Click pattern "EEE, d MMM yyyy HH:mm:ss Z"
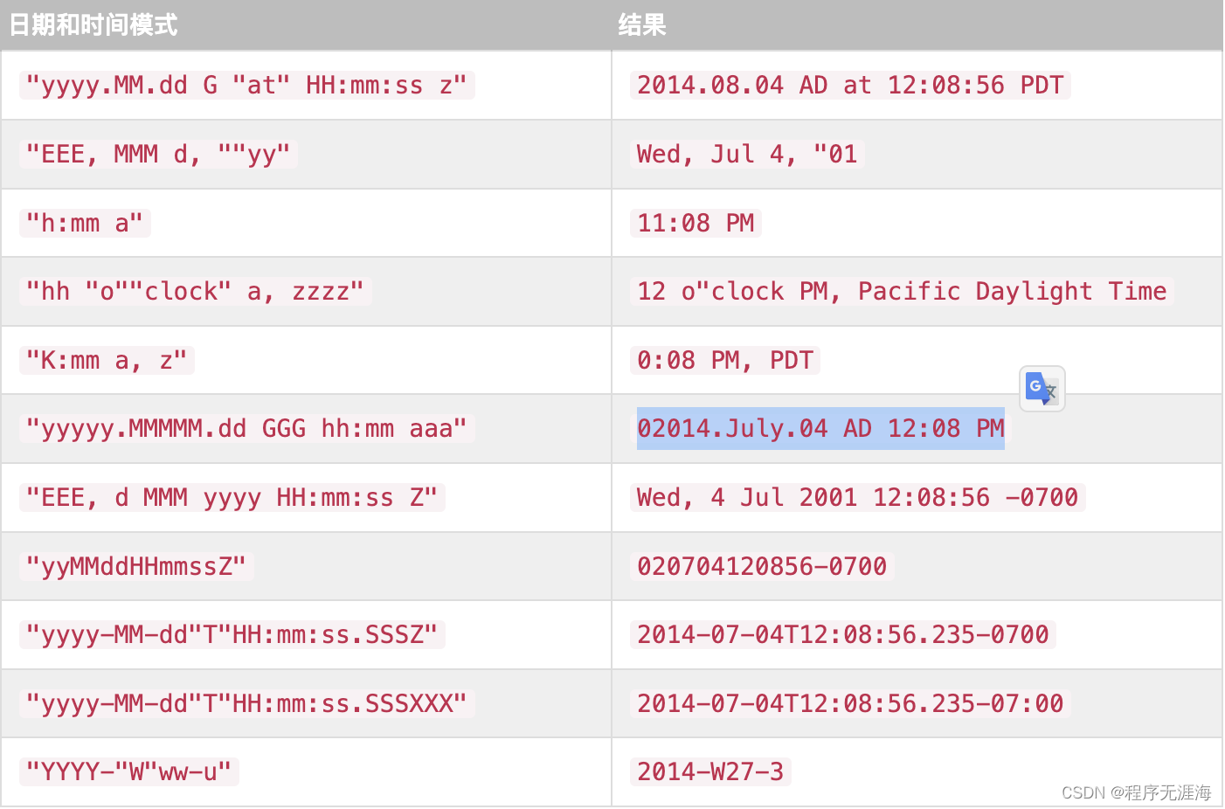This screenshot has width=1225, height=809. [232, 497]
